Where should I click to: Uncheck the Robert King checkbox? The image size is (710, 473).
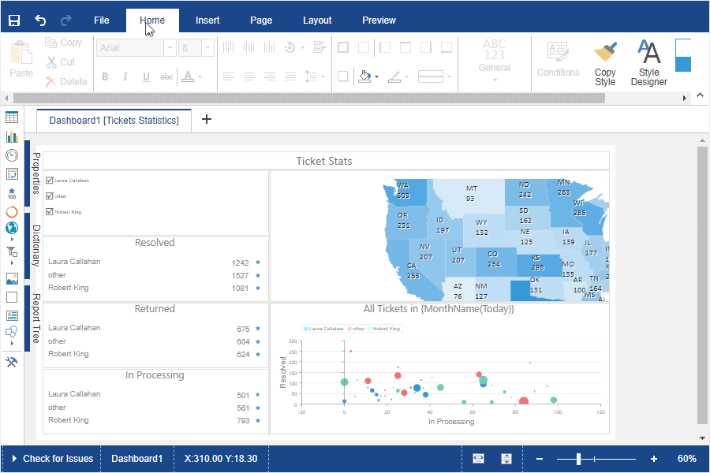click(x=50, y=211)
